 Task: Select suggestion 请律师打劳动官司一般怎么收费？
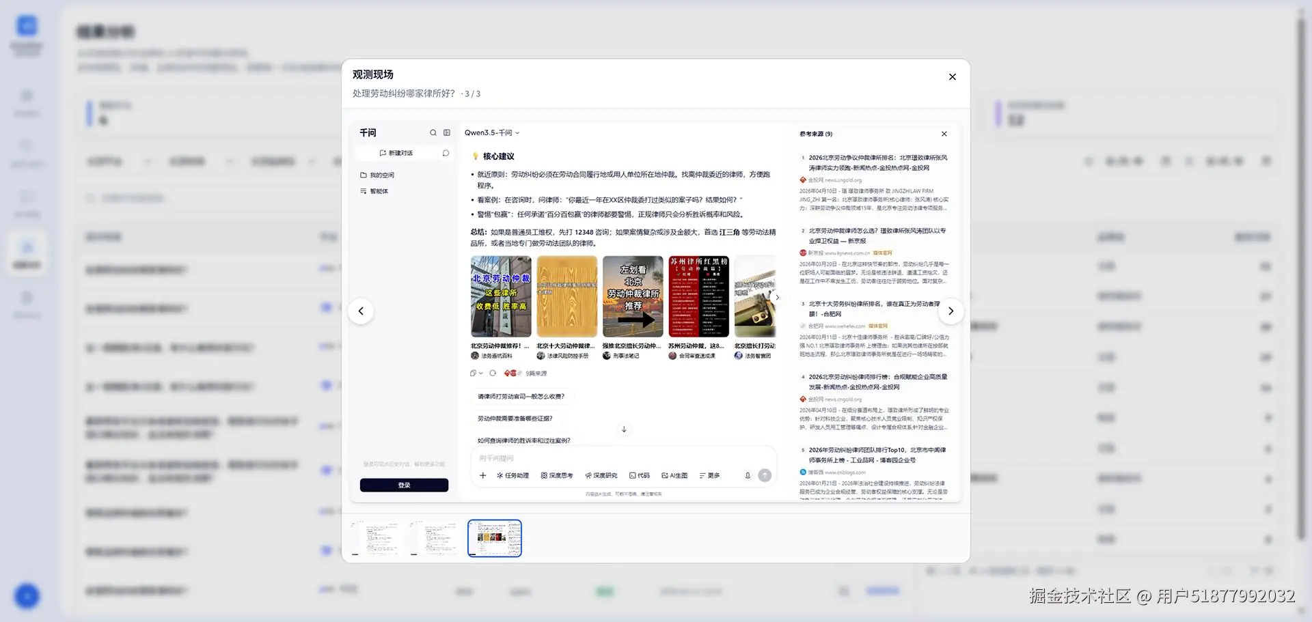521,397
